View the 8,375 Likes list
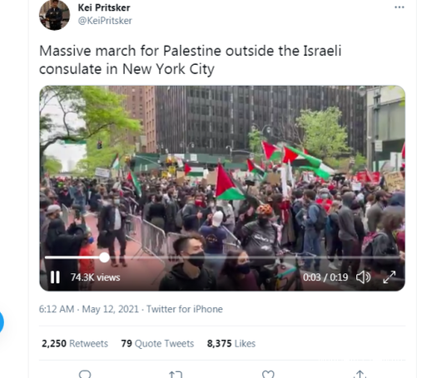Screen dimensions: 426x378 pos(231,343)
